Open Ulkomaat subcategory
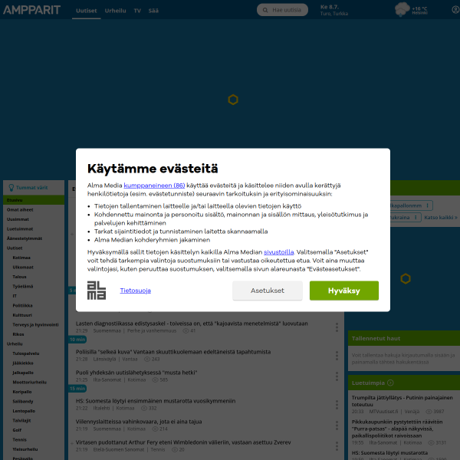 click(23, 268)
